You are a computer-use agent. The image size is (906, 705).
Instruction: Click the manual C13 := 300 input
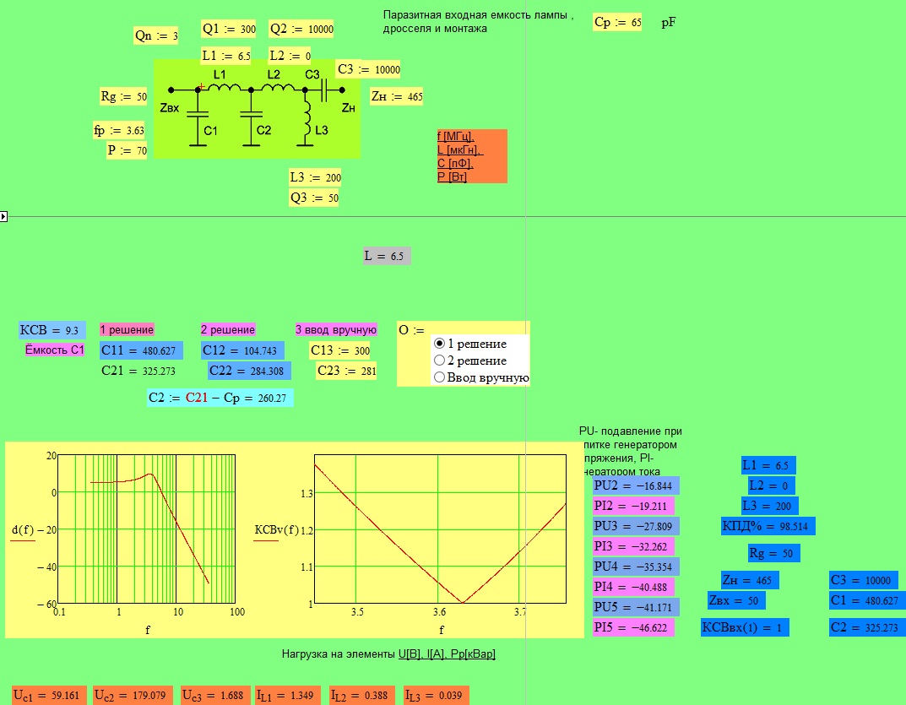tap(339, 350)
